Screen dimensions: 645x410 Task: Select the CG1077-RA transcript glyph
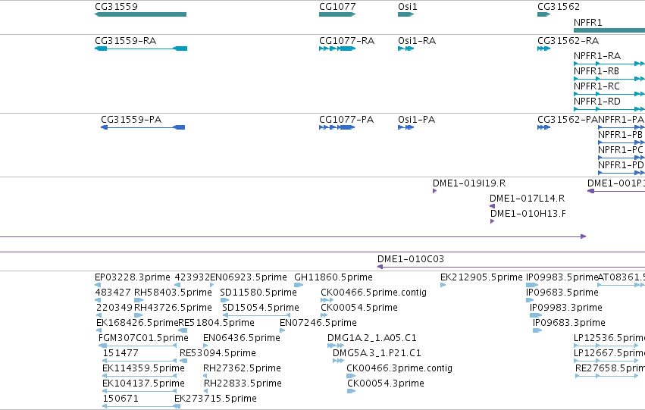click(337, 49)
